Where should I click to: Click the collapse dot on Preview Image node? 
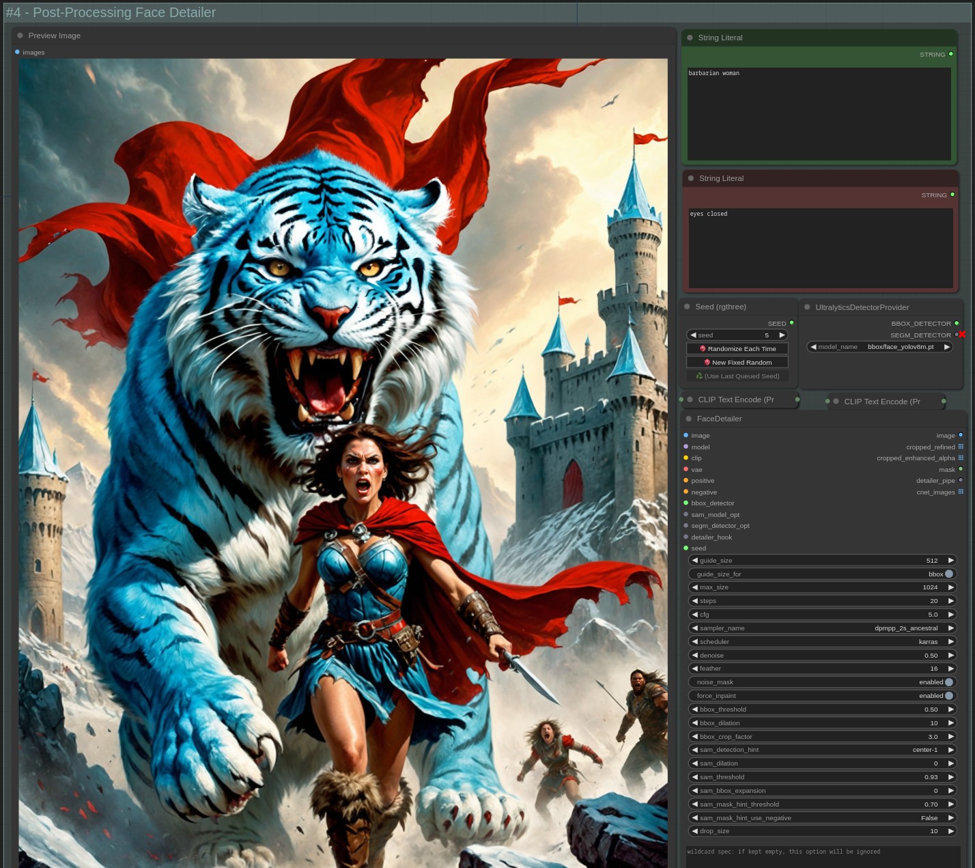click(x=20, y=36)
